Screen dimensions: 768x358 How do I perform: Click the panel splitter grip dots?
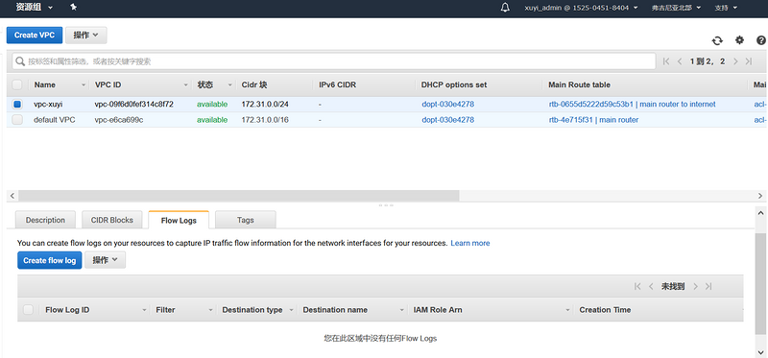pyautogui.click(x=386, y=205)
